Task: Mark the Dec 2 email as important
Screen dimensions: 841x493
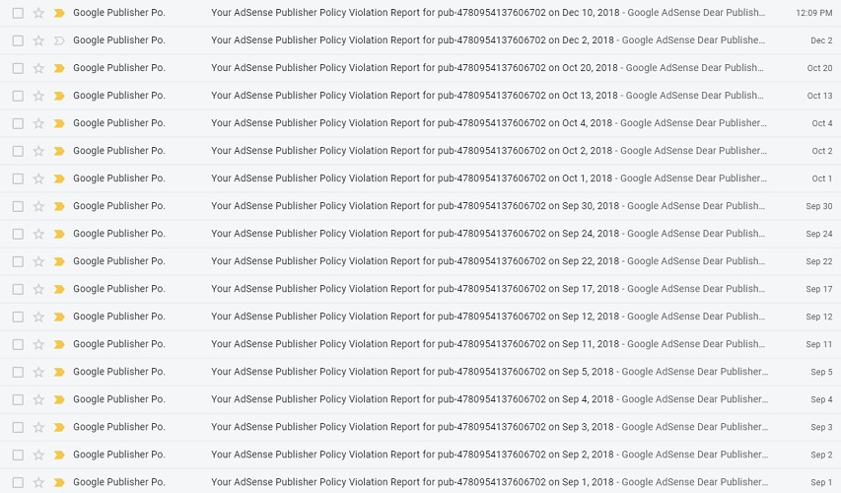Action: 59,40
